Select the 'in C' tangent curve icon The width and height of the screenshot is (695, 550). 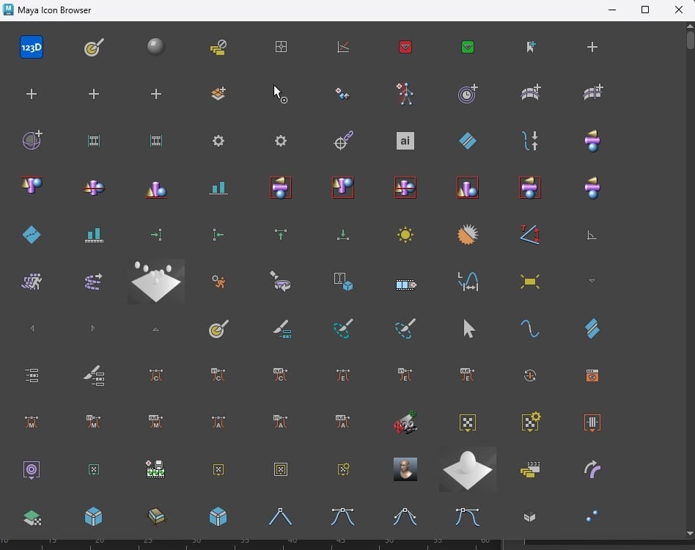218,375
